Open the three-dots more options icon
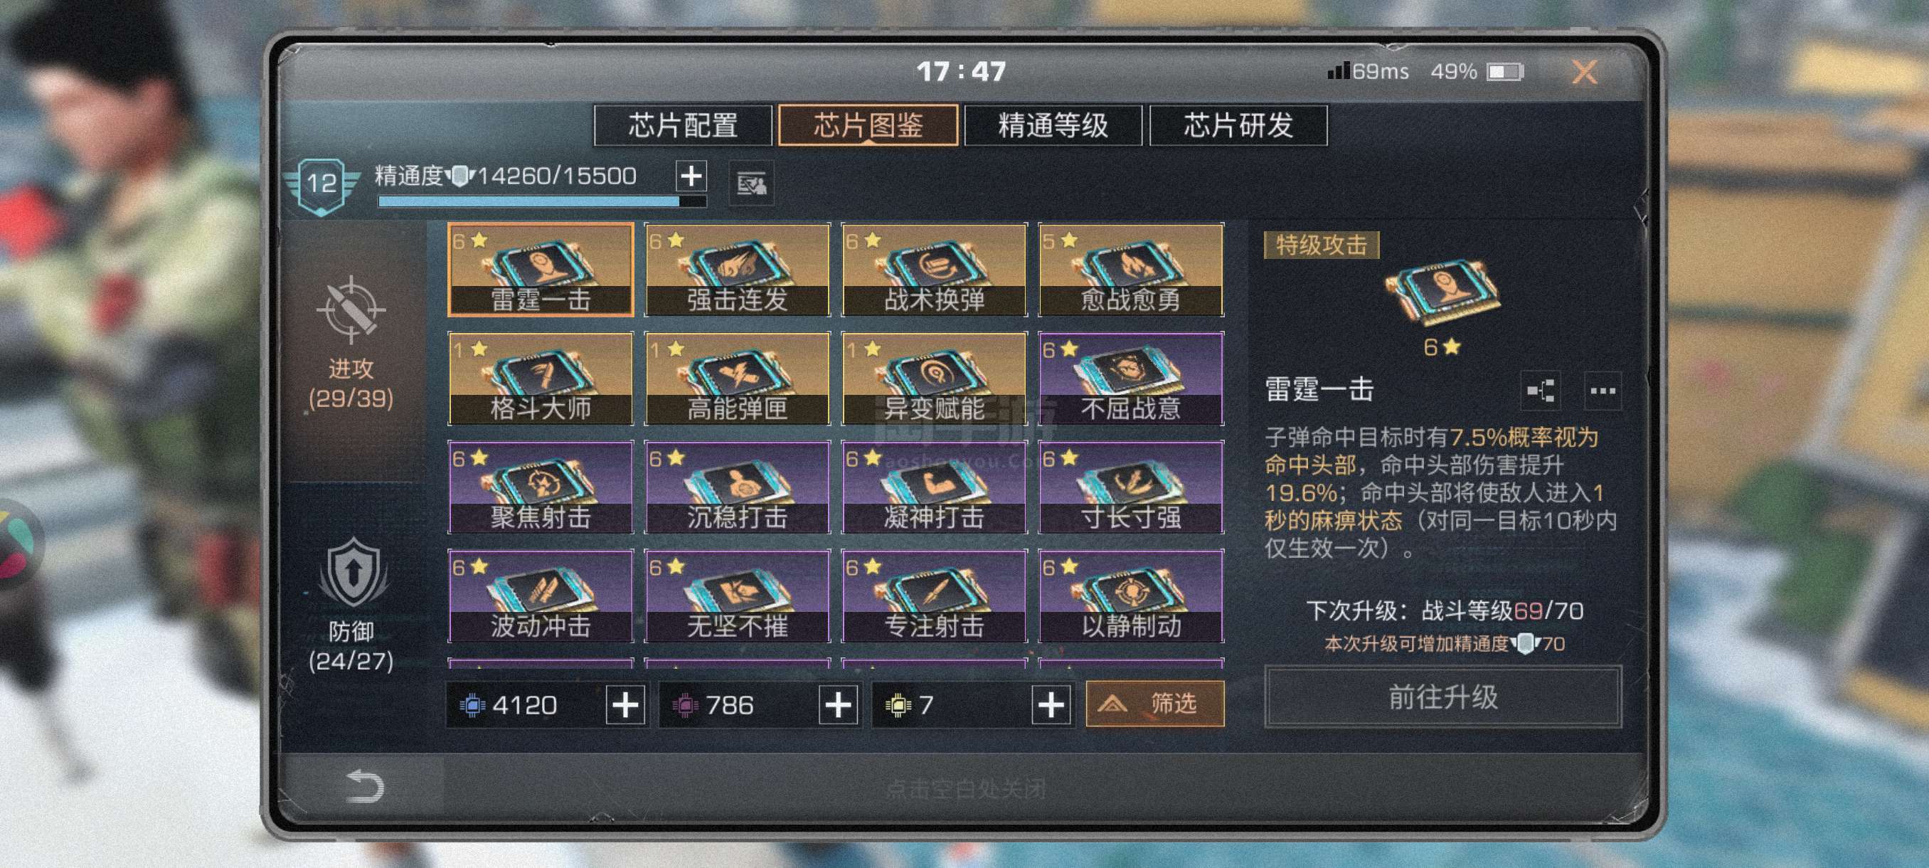The width and height of the screenshot is (1929, 868). (x=1603, y=391)
